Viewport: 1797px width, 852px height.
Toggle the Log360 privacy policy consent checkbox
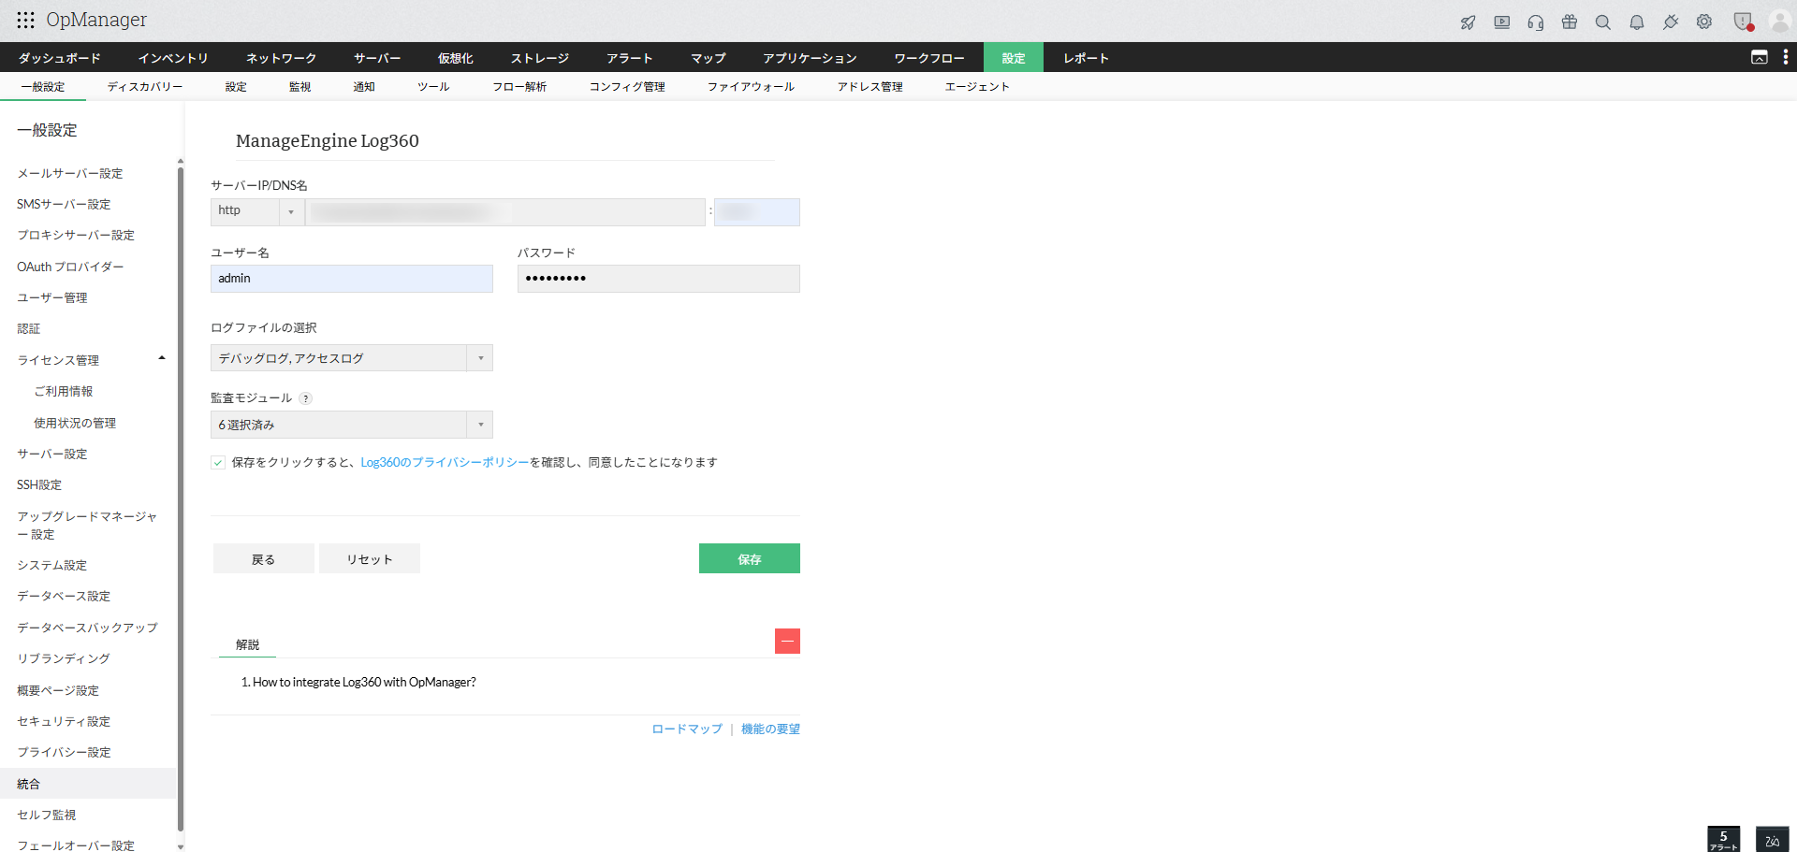point(218,463)
